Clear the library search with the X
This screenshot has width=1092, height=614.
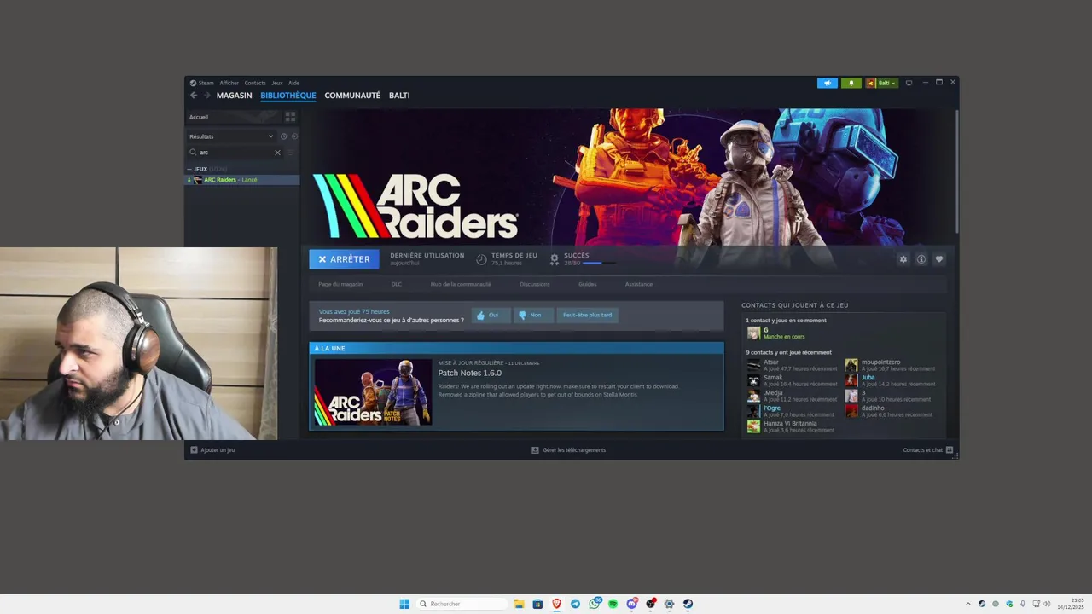(x=277, y=153)
